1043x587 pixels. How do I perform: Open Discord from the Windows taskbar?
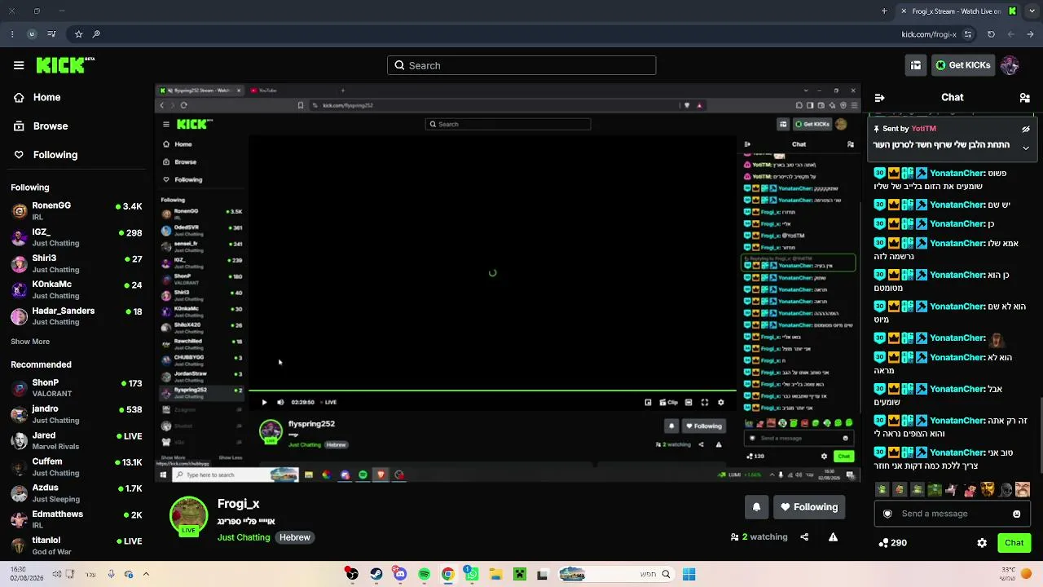399,575
